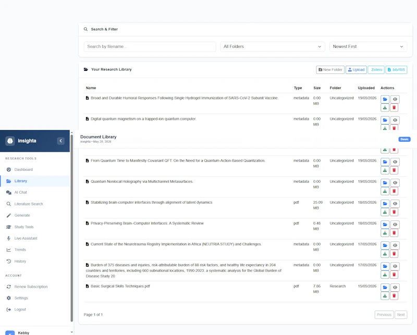Move Neurotrauma Registry document to a folder
The height and width of the screenshot is (335, 417).
tap(385, 245)
